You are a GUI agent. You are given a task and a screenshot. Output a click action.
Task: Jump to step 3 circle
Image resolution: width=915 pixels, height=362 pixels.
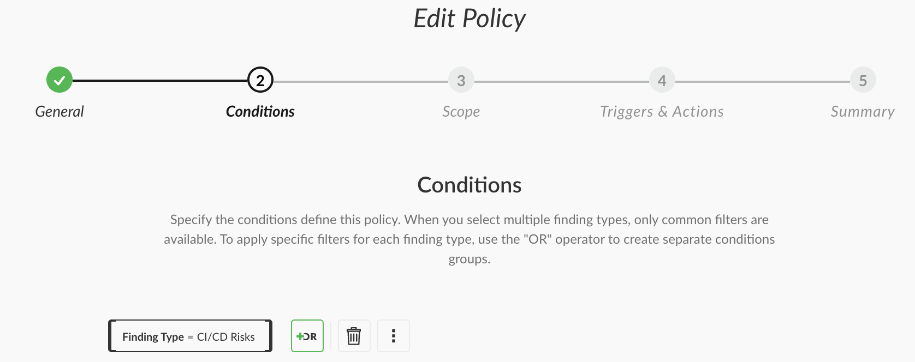[x=461, y=80]
